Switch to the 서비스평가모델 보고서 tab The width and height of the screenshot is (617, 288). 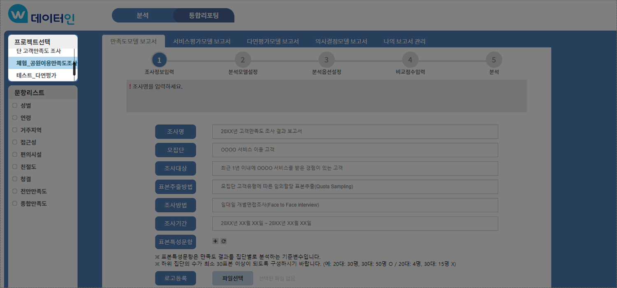202,42
